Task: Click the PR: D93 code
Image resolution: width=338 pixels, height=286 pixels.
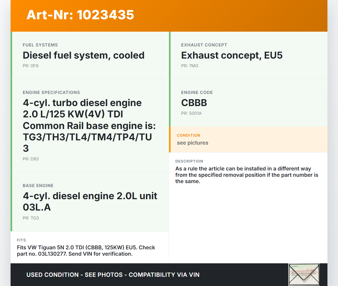Action: coord(31,159)
